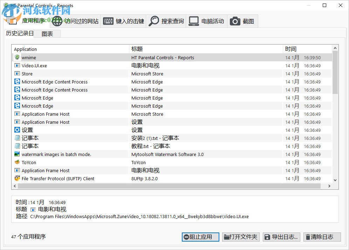Click the Microsoft Store bag icon
This screenshot has height=250, width=349.
click(x=17, y=74)
